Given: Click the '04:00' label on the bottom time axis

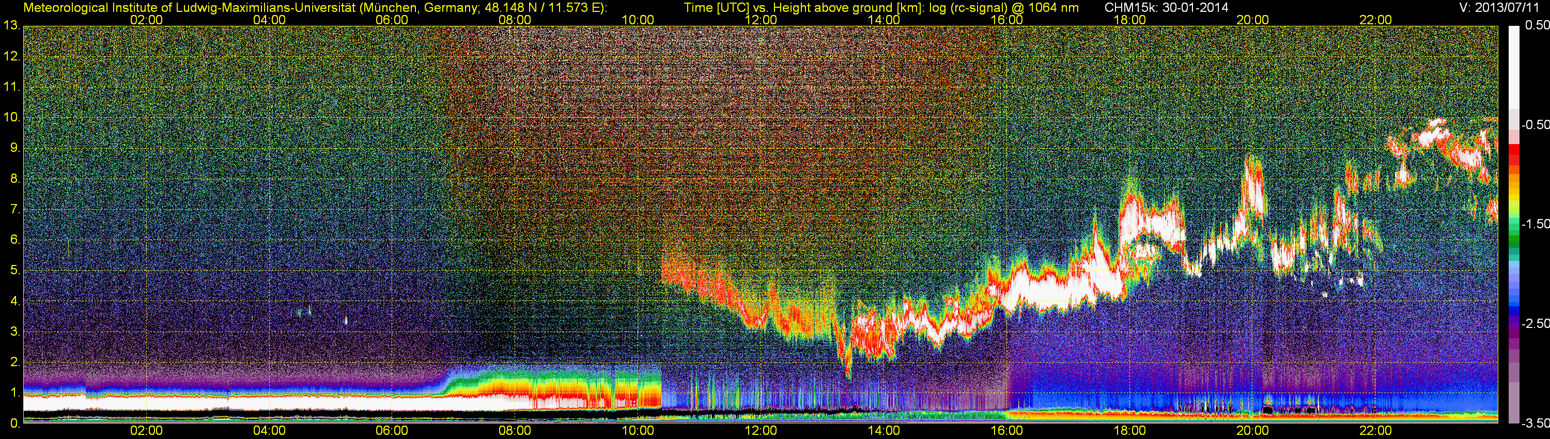Looking at the screenshot, I should click(x=269, y=431).
